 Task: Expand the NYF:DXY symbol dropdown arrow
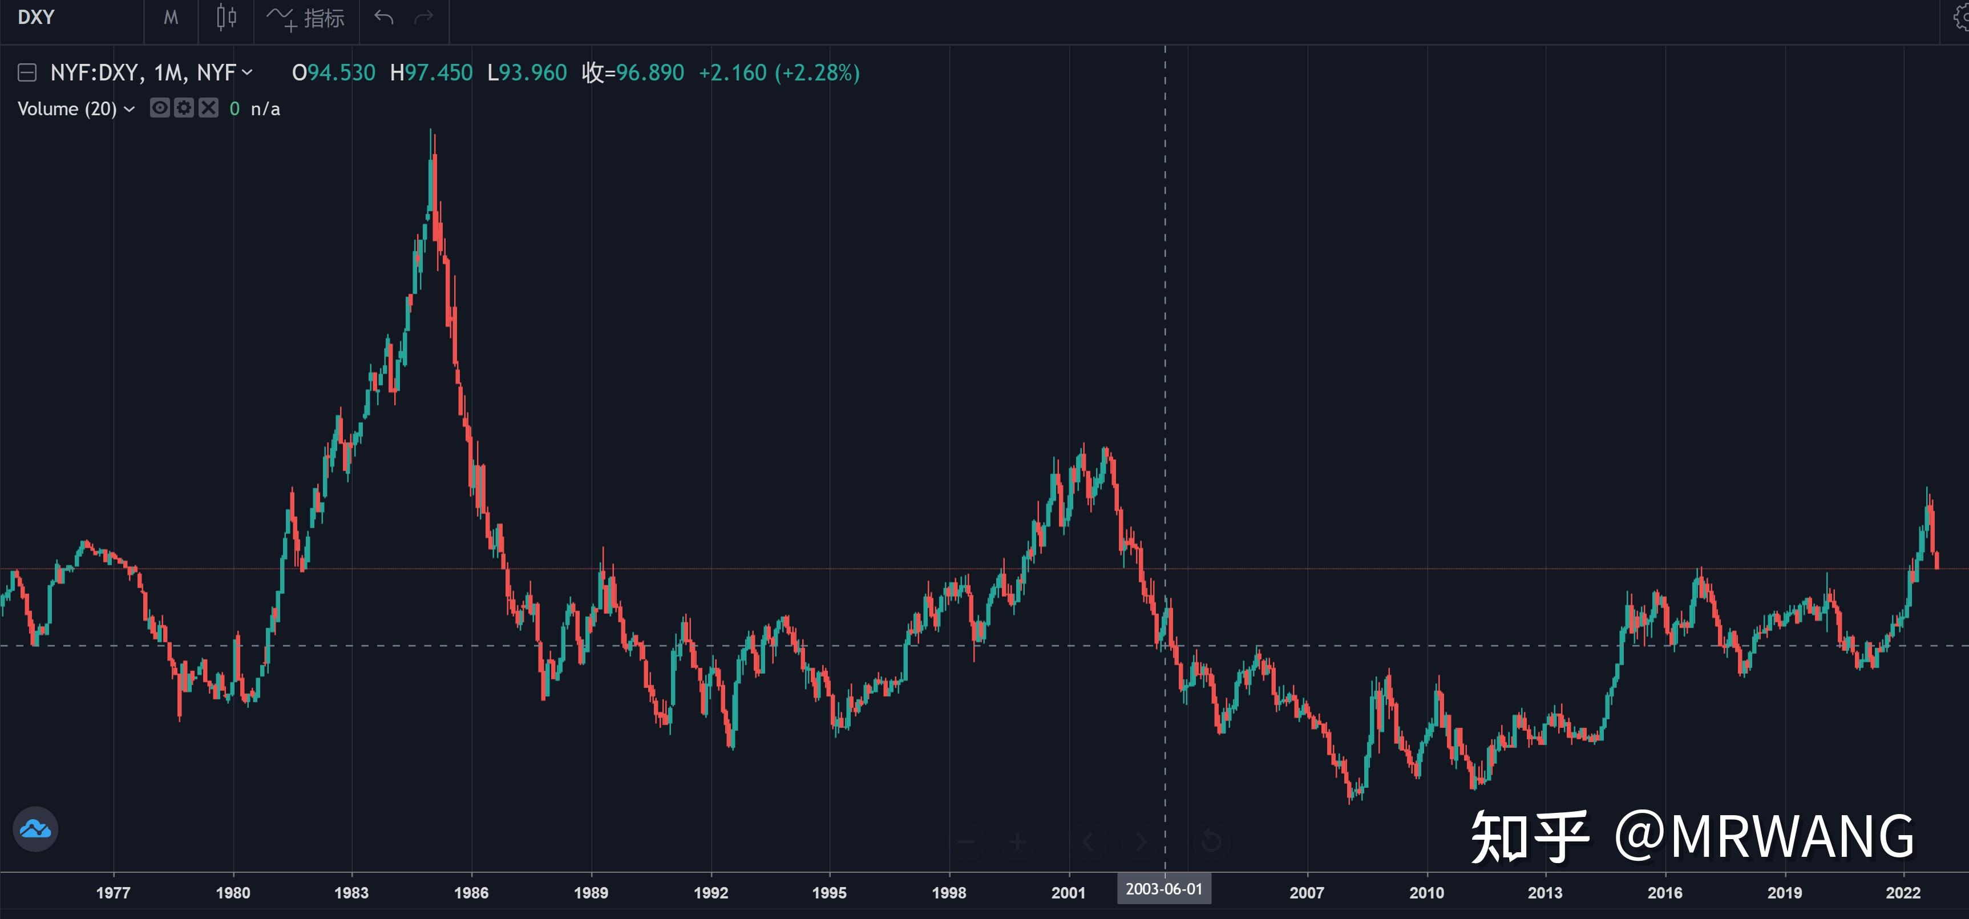tap(247, 72)
